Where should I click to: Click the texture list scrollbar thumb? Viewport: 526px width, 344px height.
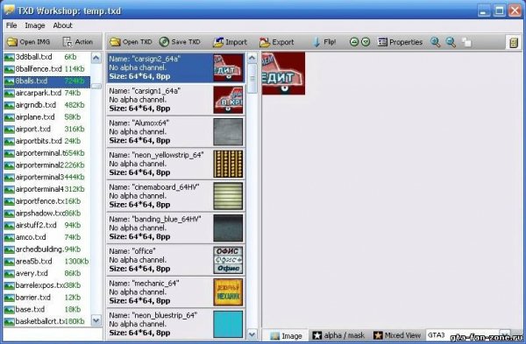click(252, 79)
